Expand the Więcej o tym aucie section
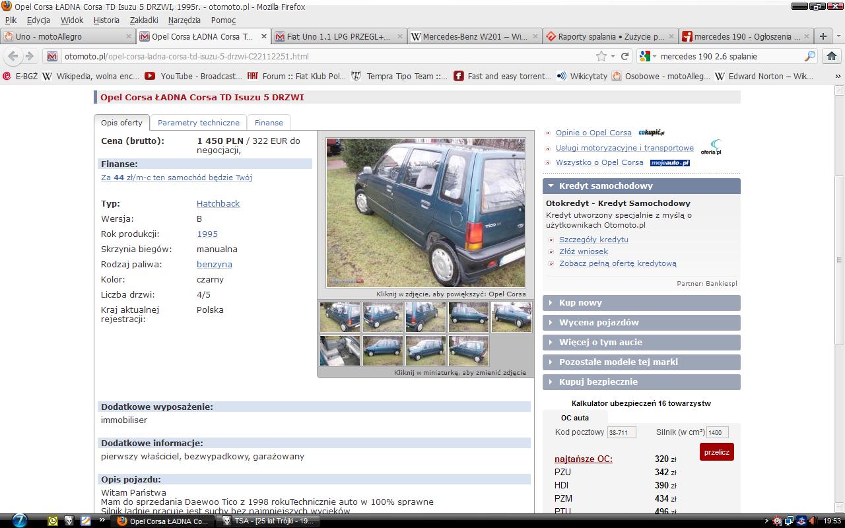The width and height of the screenshot is (845, 528). [x=642, y=343]
